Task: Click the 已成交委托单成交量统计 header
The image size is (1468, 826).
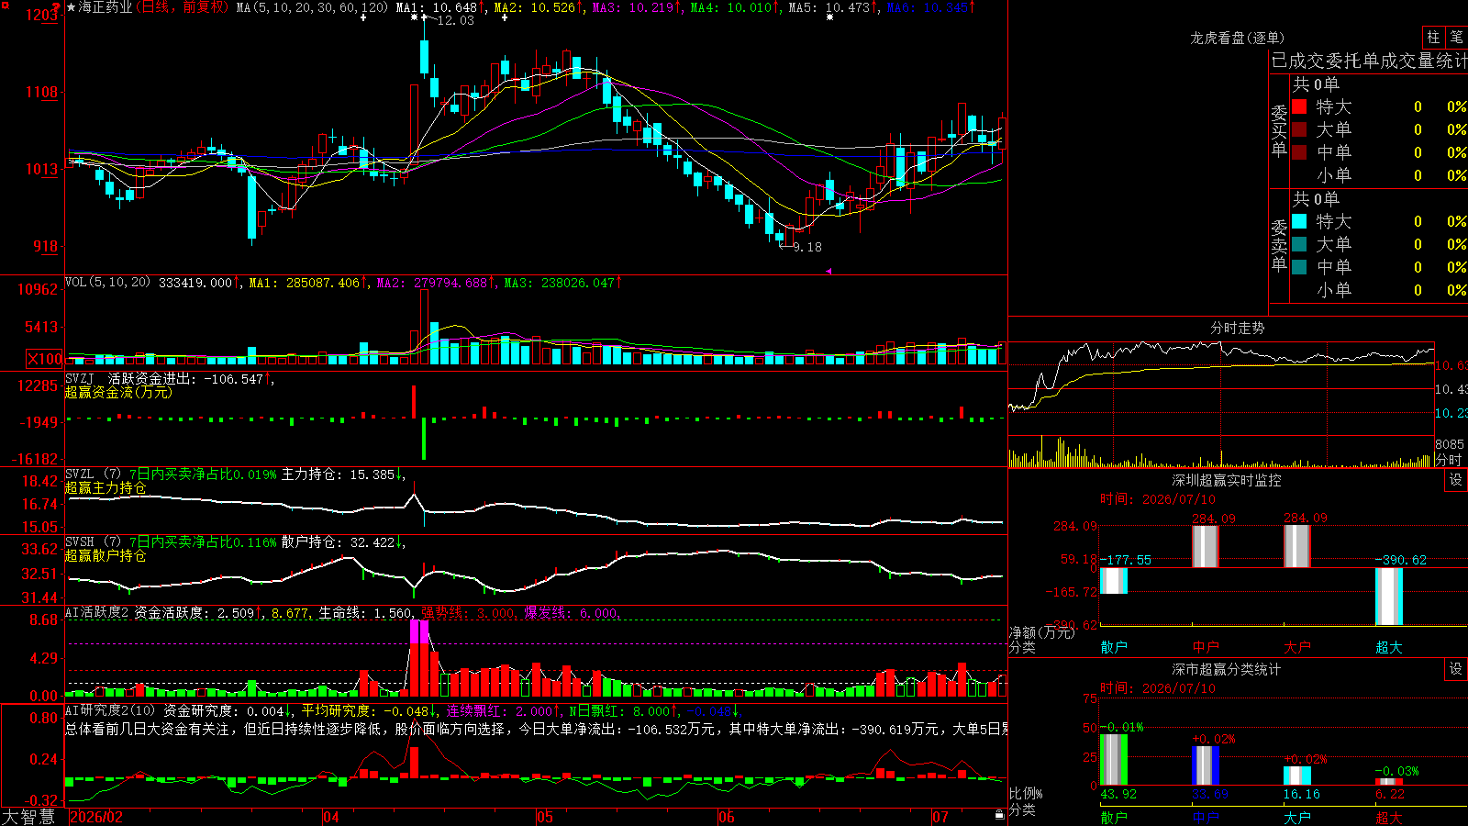Action: click(1369, 61)
